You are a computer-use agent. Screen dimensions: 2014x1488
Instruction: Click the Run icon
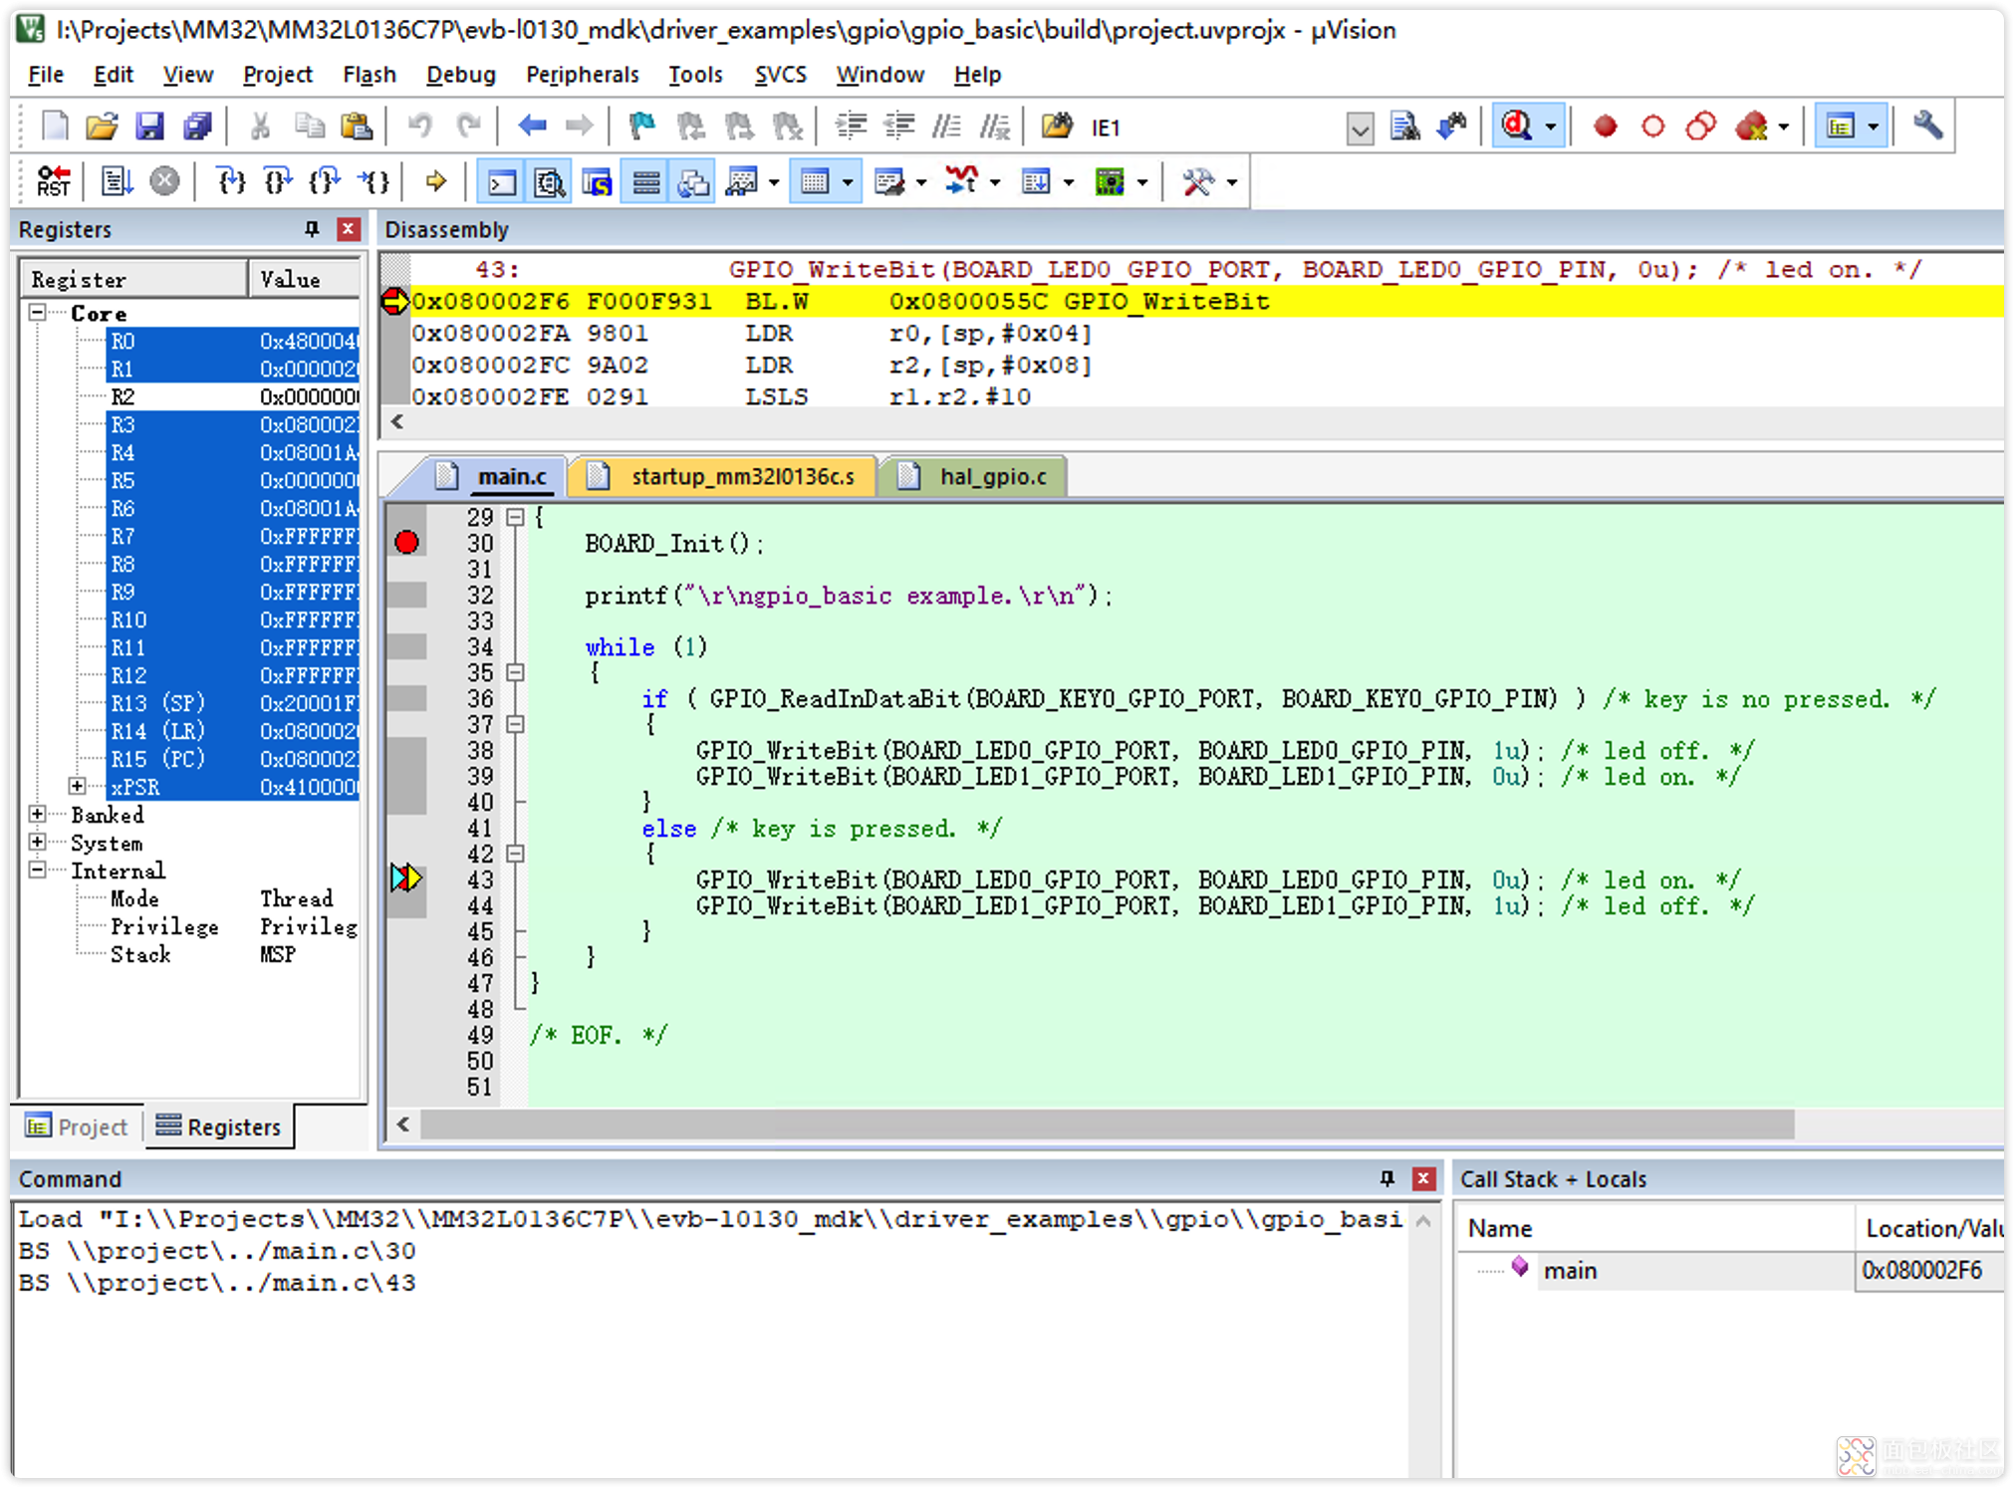pos(117,182)
